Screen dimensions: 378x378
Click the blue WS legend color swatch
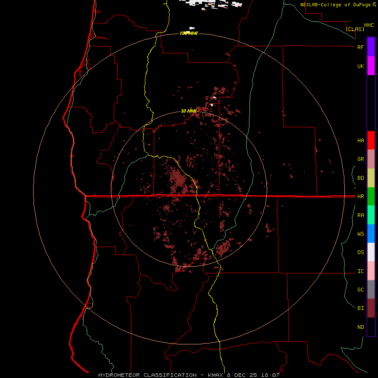pos(371,234)
